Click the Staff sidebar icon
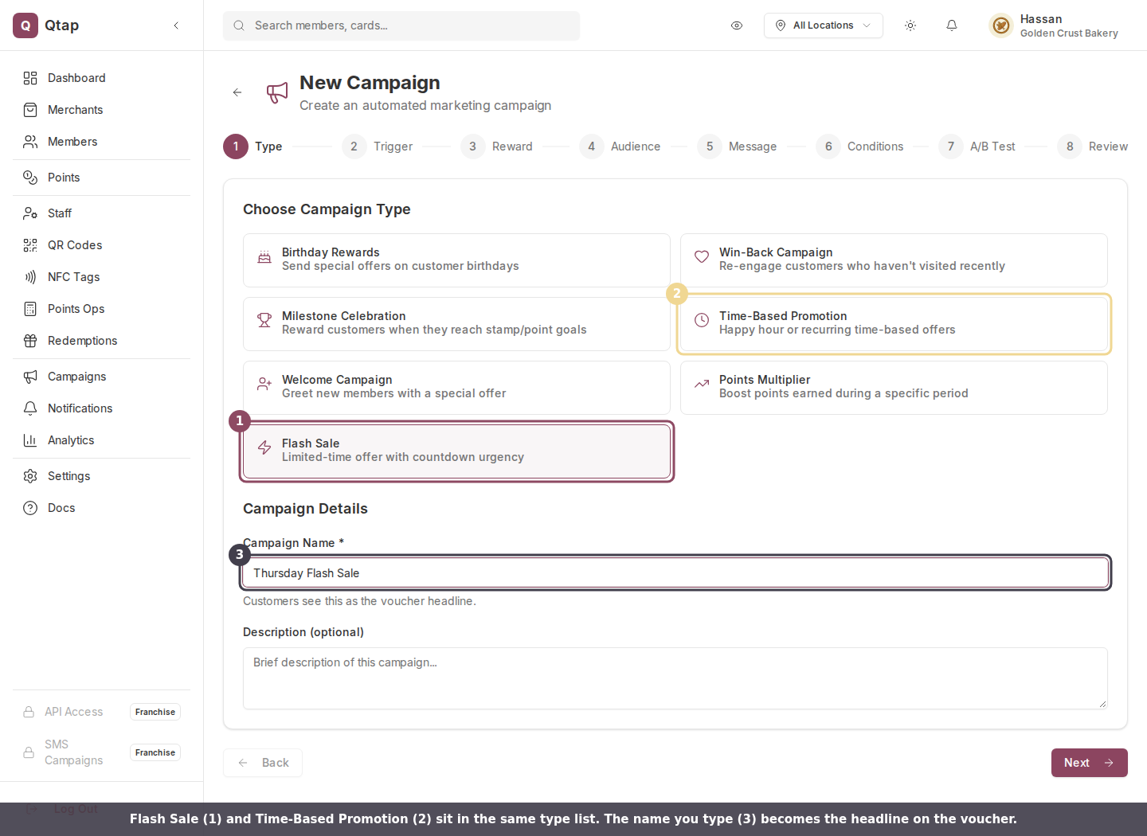The image size is (1147, 836). pyautogui.click(x=30, y=213)
